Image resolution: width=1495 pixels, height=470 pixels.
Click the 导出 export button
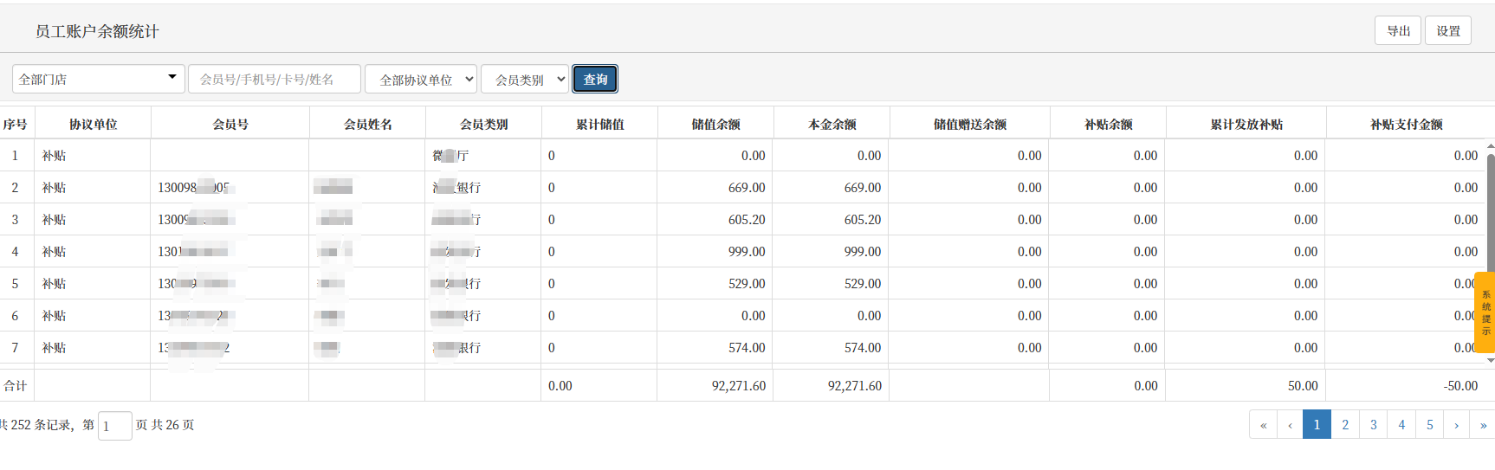1398,31
